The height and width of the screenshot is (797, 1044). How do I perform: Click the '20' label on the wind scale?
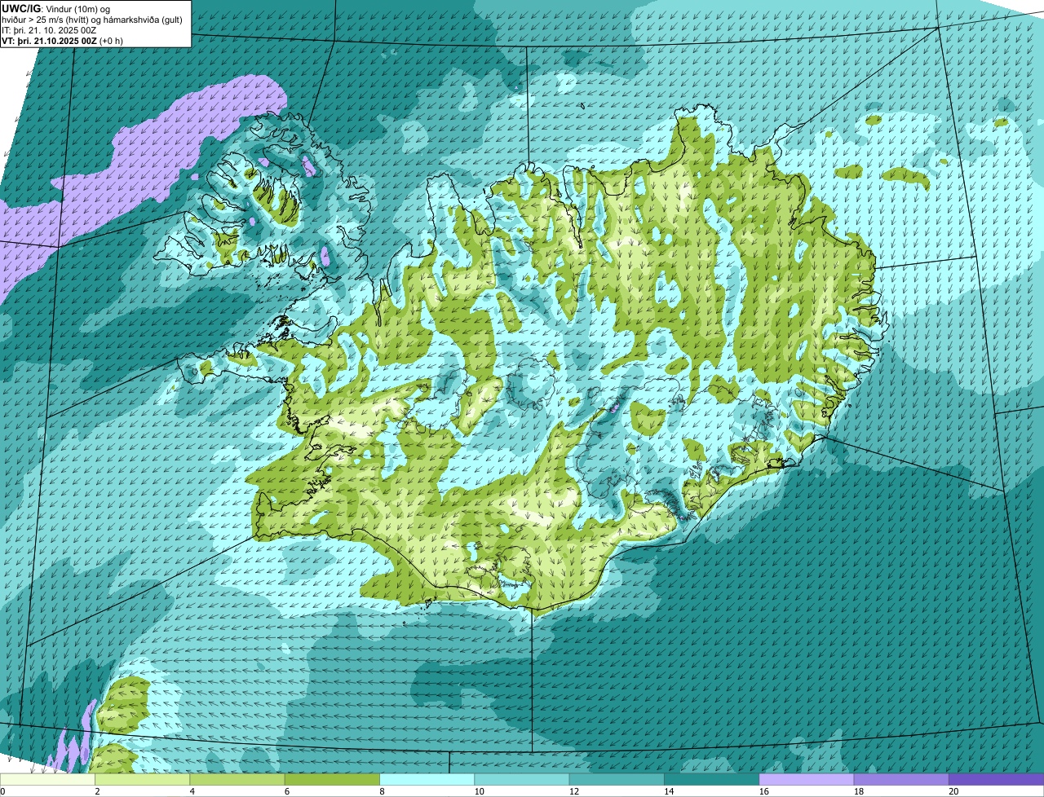coord(953,791)
